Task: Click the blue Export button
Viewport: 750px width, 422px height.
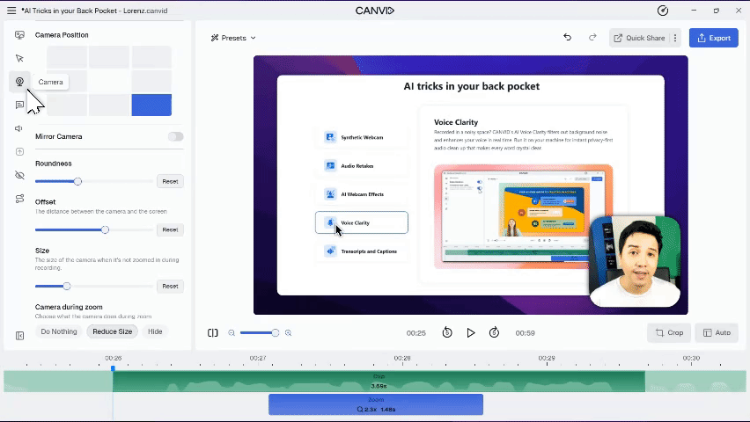Action: pyautogui.click(x=714, y=38)
